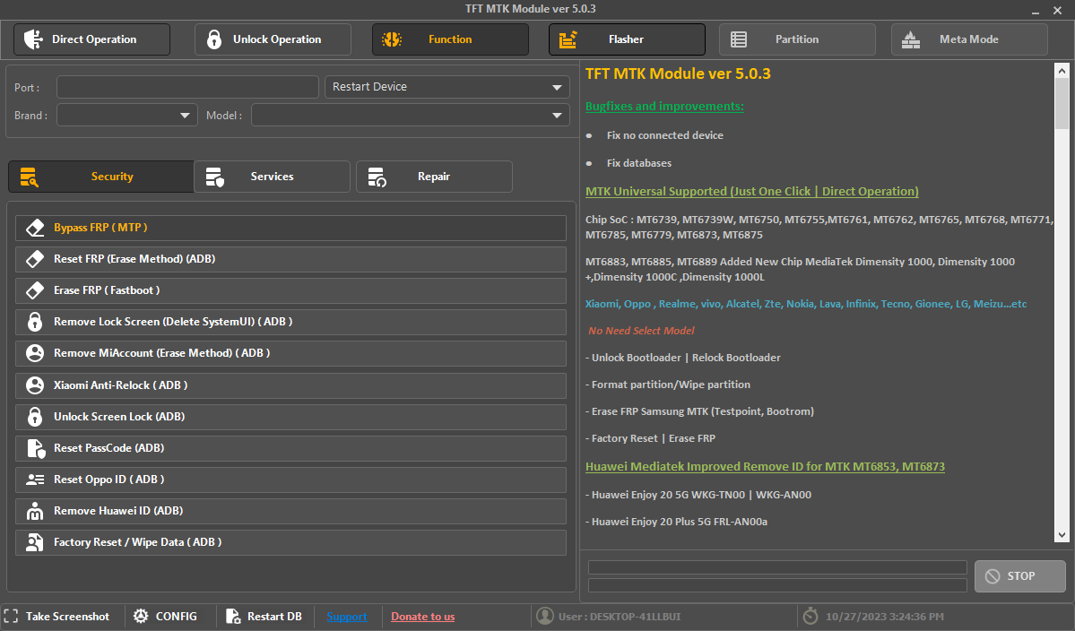Click the Services tab shield icon
The image size is (1075, 631).
(214, 177)
